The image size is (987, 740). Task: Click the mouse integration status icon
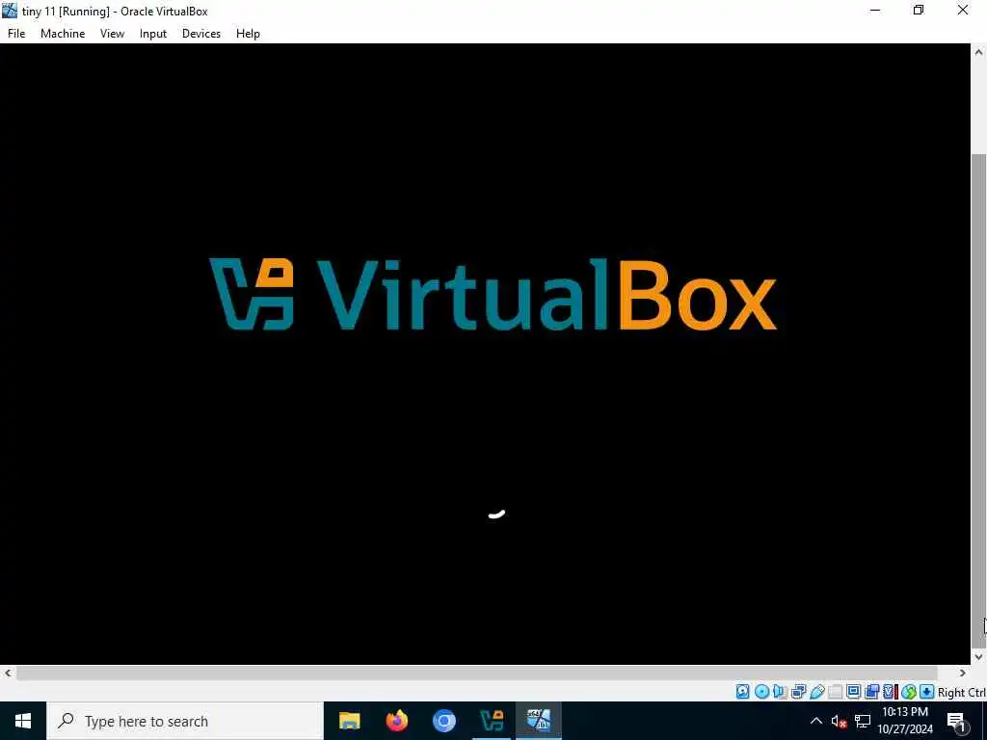pos(908,692)
